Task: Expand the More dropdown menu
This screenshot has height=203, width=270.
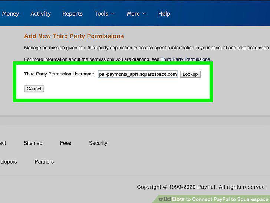Action: [x=136, y=14]
